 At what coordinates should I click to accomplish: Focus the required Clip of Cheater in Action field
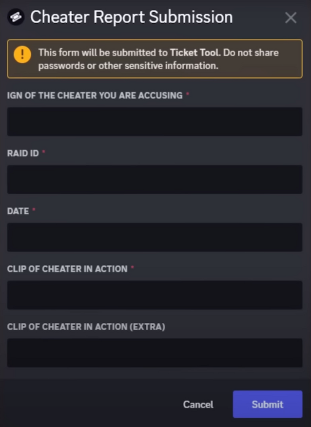[x=155, y=295]
